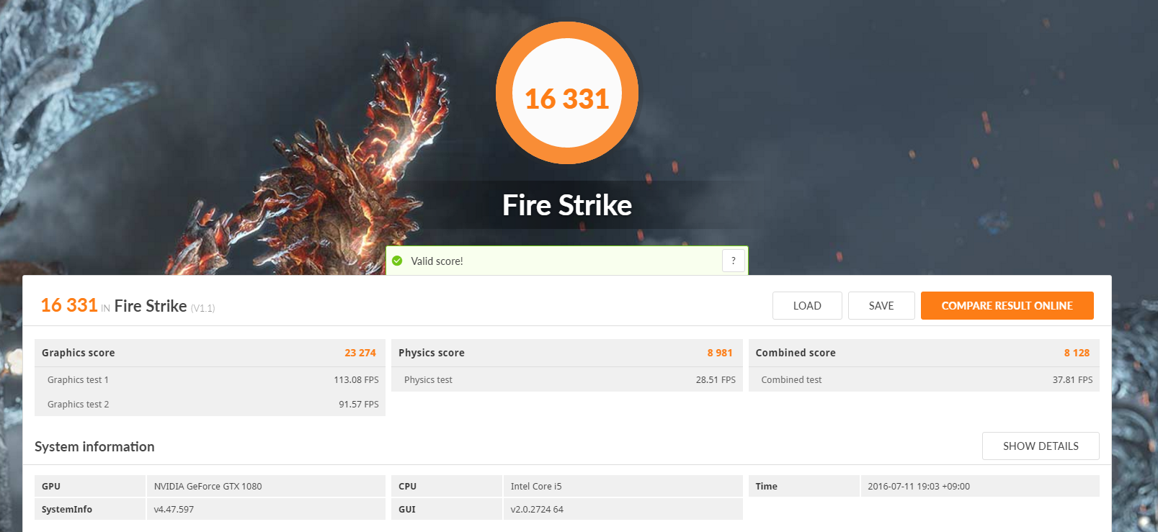
Task: Click the (V1.1) version tag
Action: [202, 308]
